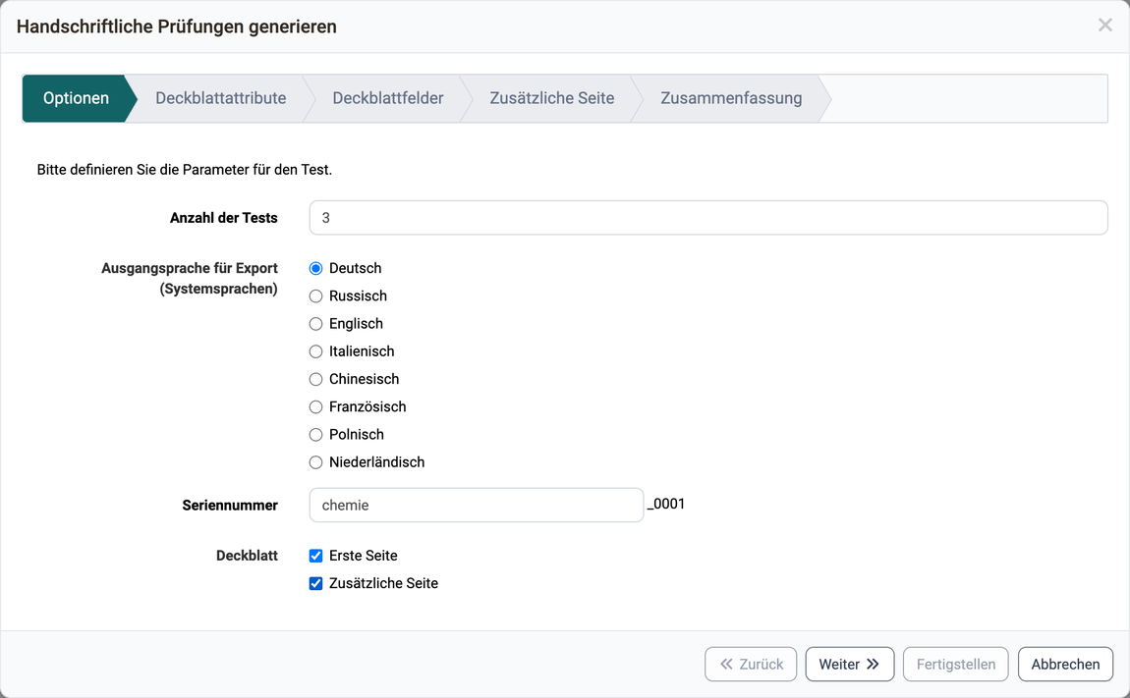This screenshot has height=698, width=1130.
Task: Close the dialog with the X icon
Action: point(1104,26)
